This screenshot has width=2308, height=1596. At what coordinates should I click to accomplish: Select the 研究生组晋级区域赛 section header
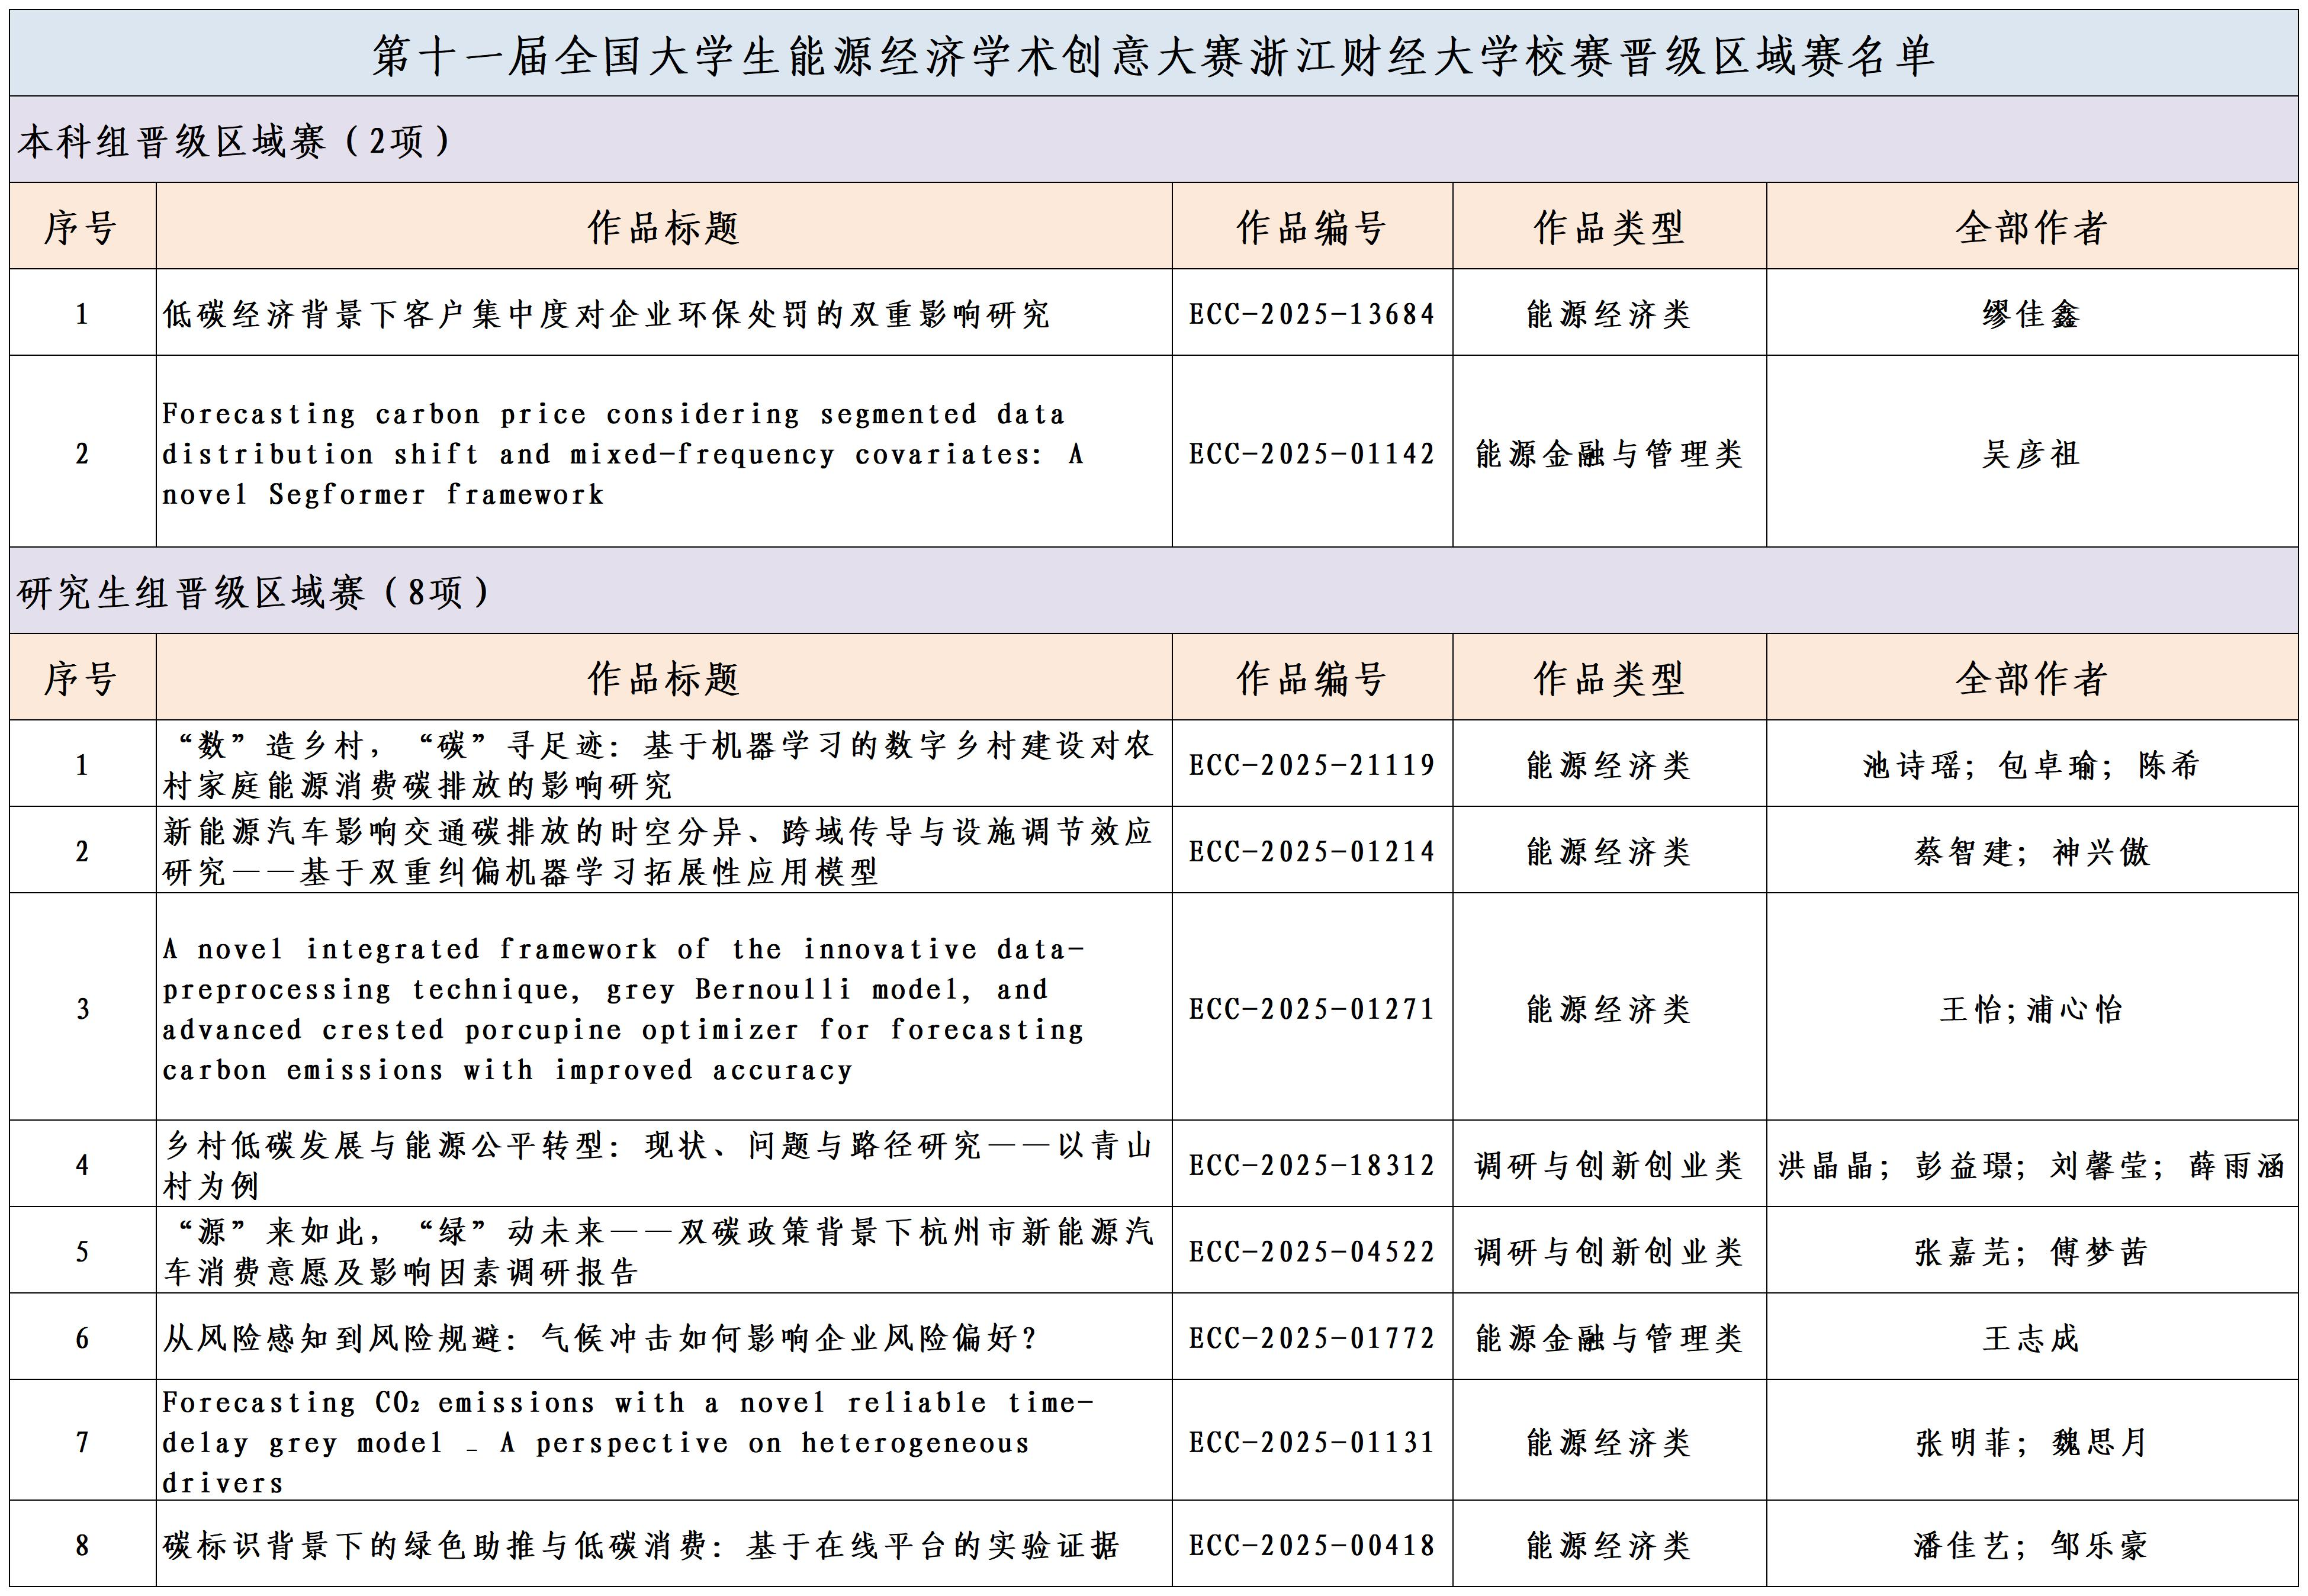tap(254, 592)
